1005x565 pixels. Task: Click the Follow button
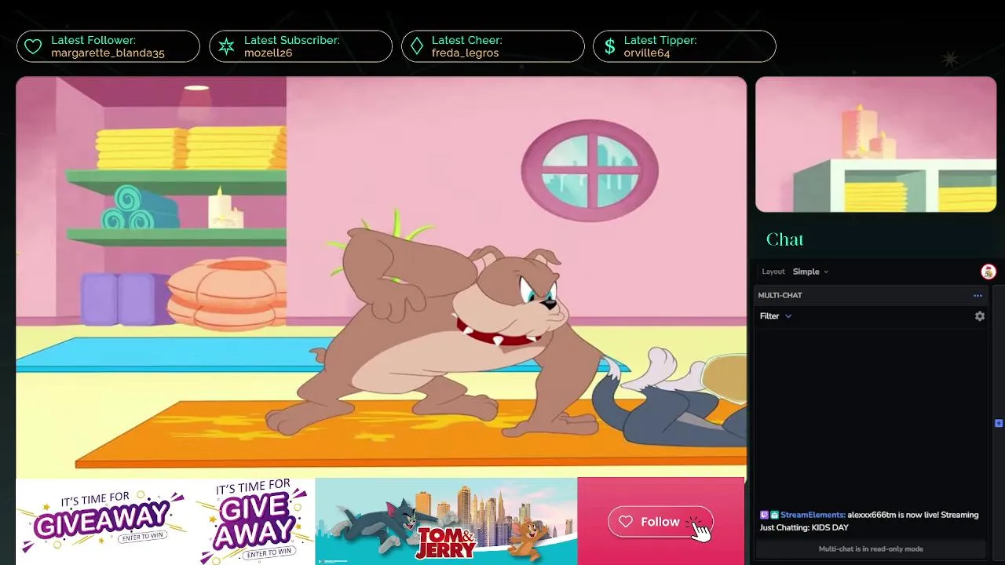pyautogui.click(x=660, y=522)
